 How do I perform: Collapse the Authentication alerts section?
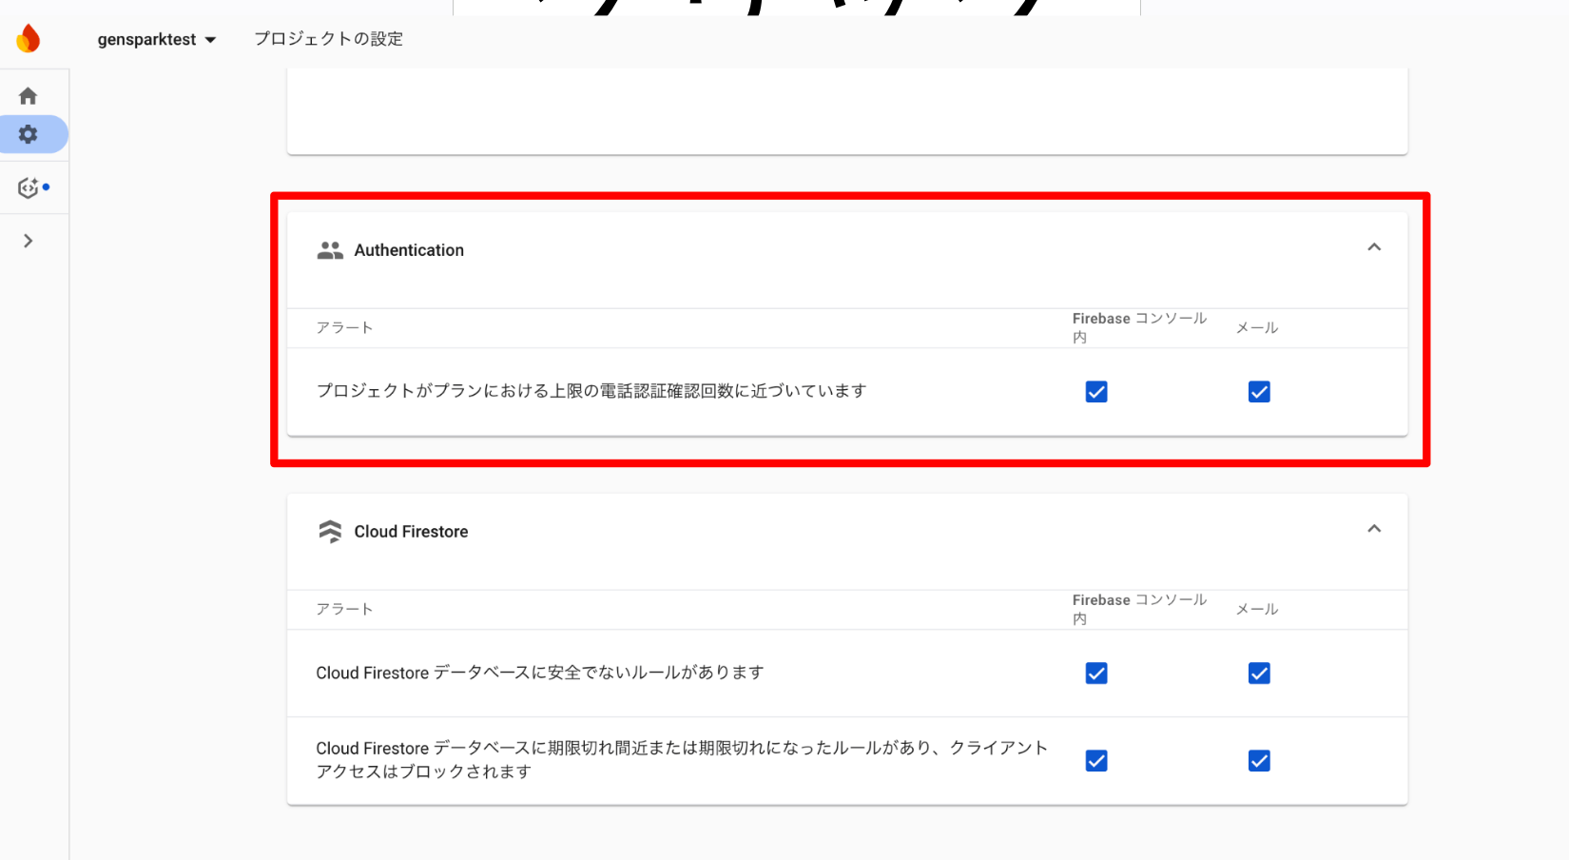[1374, 247]
